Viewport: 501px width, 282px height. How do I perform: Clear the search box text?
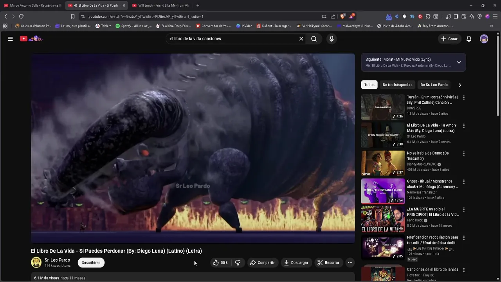coord(301,39)
